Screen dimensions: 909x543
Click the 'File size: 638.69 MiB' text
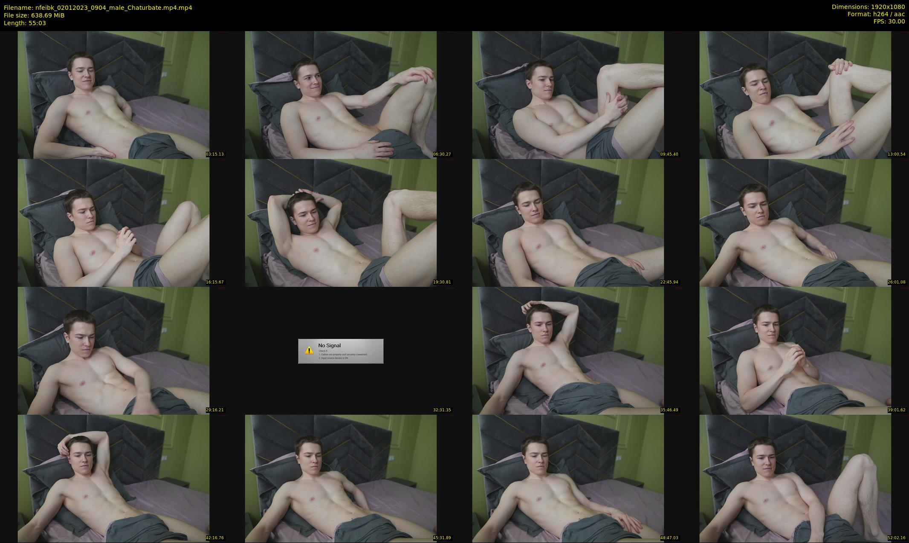34,15
